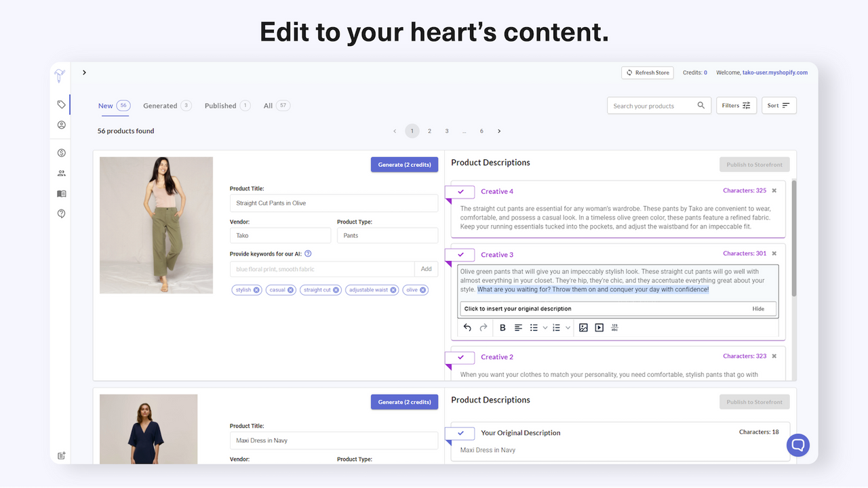
Task: Open the text alignment icon in the editor
Action: coord(517,327)
